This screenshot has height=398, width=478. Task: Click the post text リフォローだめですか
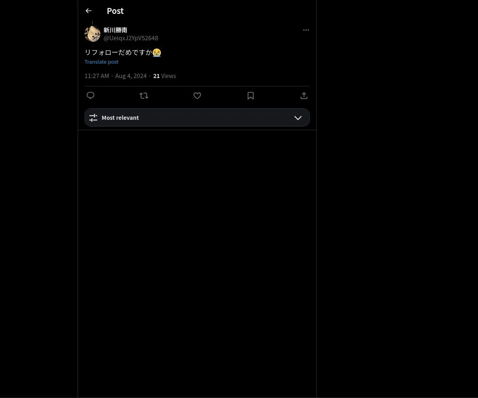(118, 53)
